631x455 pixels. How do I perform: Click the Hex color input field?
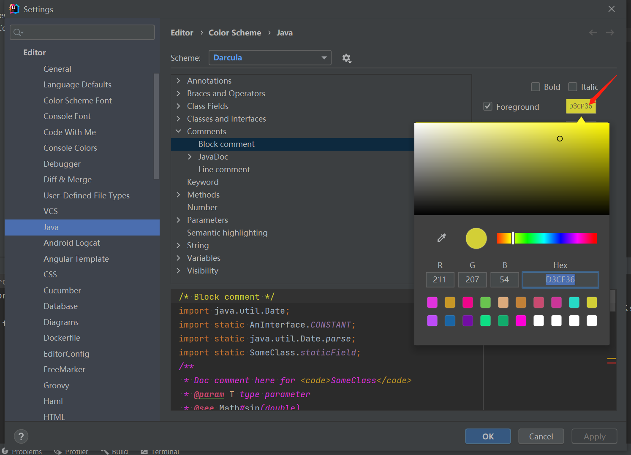(x=560, y=279)
